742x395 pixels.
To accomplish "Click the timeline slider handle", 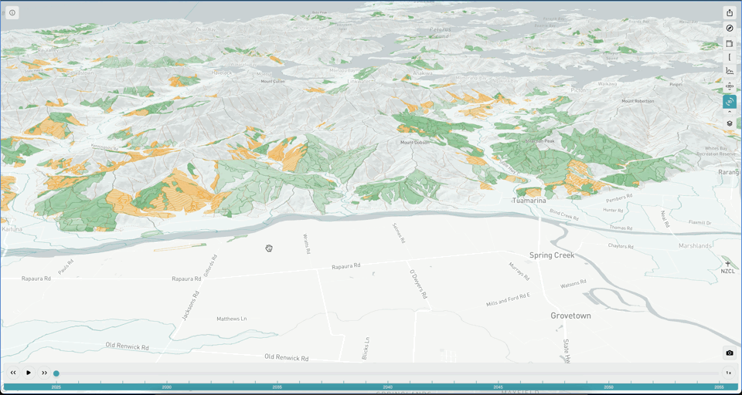I will click(x=56, y=373).
